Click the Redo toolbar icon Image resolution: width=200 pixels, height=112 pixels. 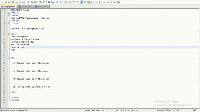coord(44,2)
